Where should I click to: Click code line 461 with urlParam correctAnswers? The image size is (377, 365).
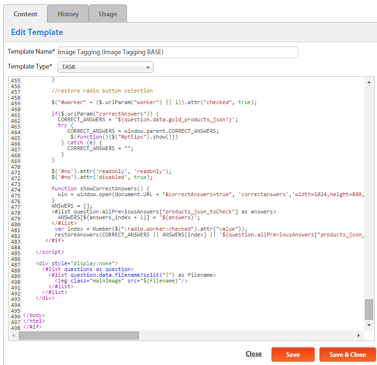click(x=105, y=114)
